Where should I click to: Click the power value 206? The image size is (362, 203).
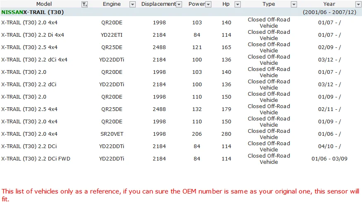[x=197, y=134]
